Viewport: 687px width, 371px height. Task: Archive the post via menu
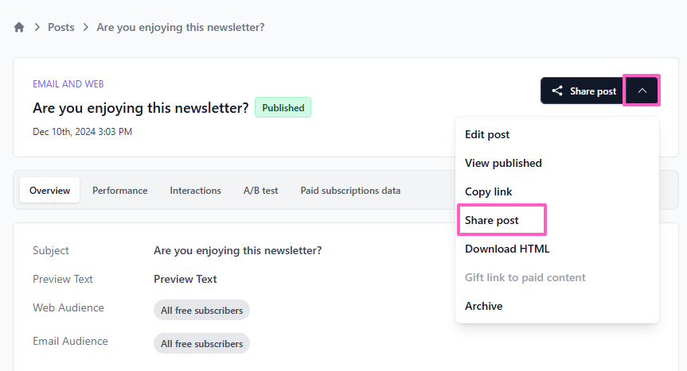(483, 306)
